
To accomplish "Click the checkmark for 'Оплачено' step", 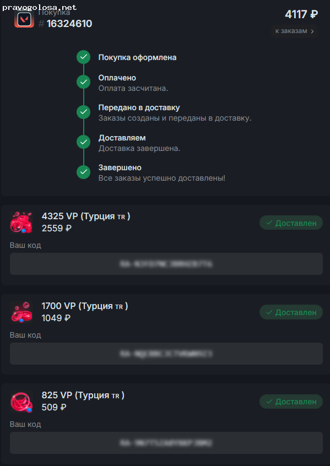I will coord(83,82).
